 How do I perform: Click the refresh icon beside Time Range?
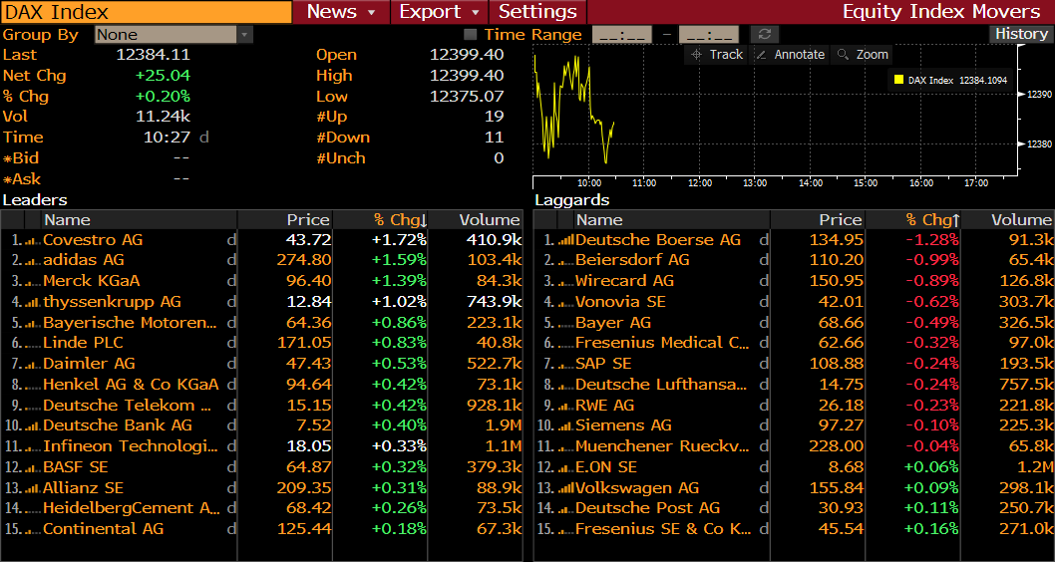765,34
